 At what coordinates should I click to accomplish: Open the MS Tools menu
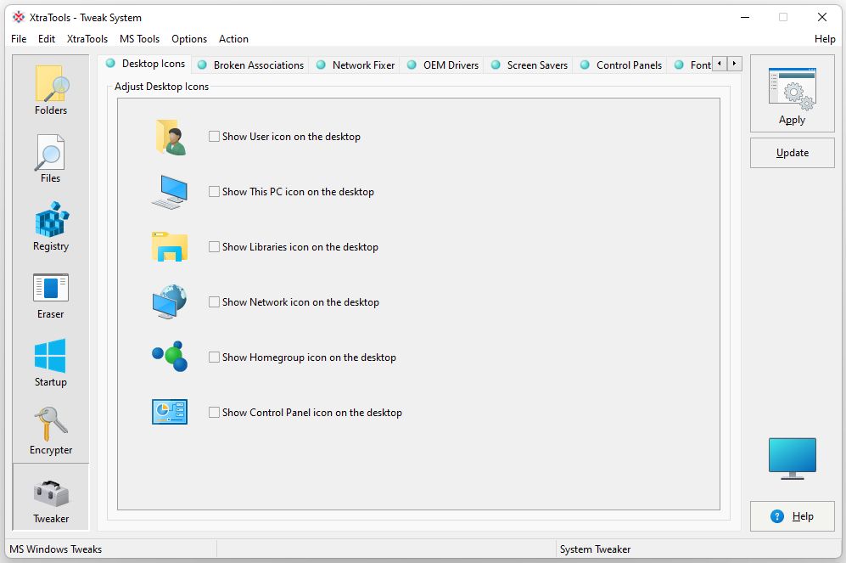(140, 39)
